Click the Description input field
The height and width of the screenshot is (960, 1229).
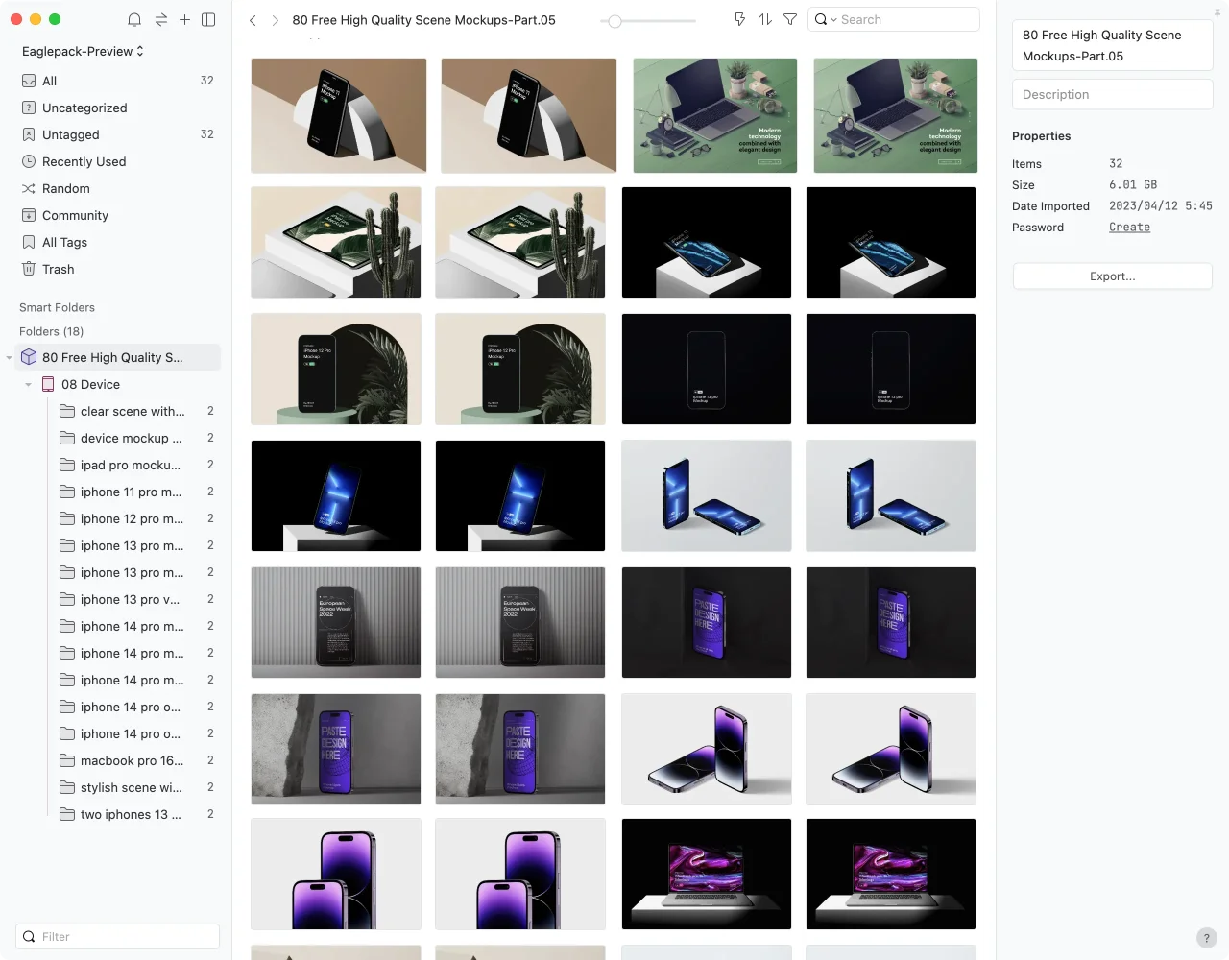click(x=1112, y=95)
